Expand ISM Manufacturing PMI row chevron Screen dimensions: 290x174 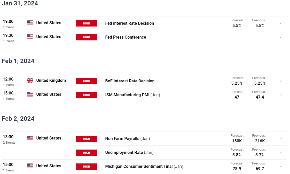(x=280, y=95)
